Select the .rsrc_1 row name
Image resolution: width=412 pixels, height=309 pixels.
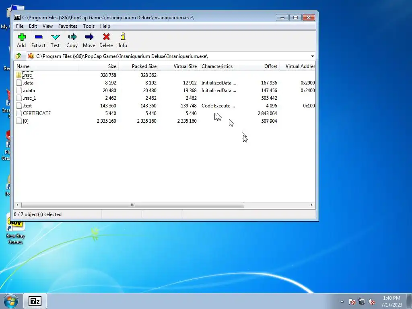coord(29,98)
